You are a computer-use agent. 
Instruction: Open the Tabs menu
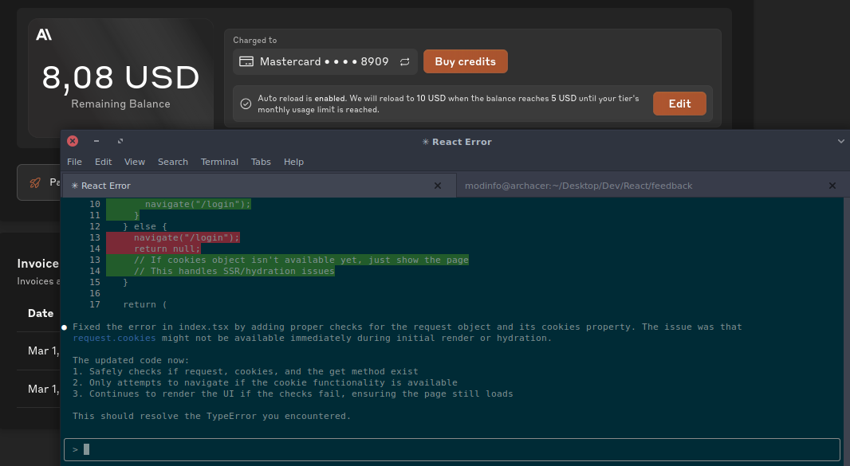[x=261, y=162]
